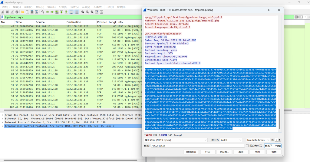
Task: Go to the previous packet with green left arrow
Action: click(47, 12)
